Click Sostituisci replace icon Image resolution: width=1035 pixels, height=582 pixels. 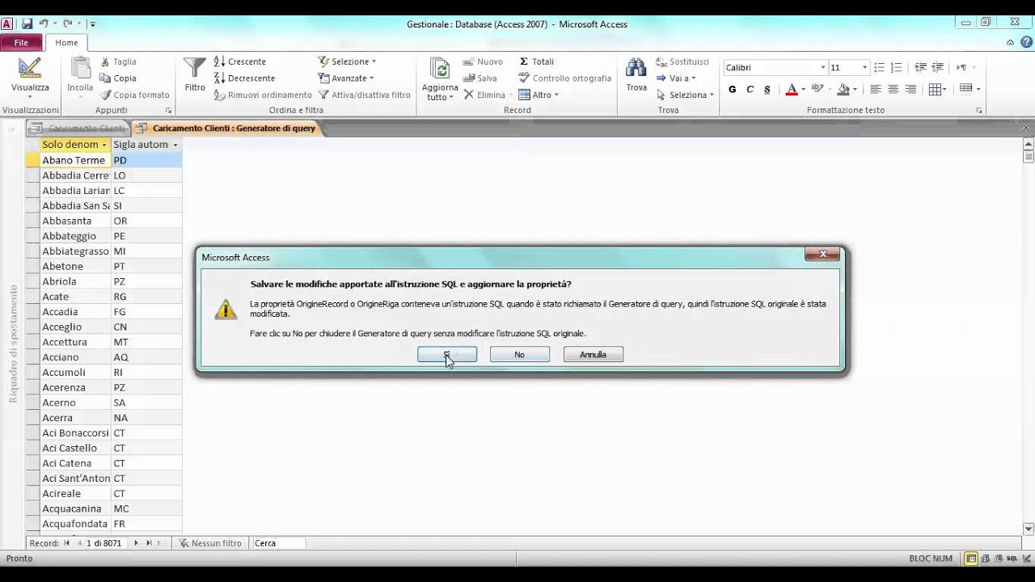(x=661, y=61)
